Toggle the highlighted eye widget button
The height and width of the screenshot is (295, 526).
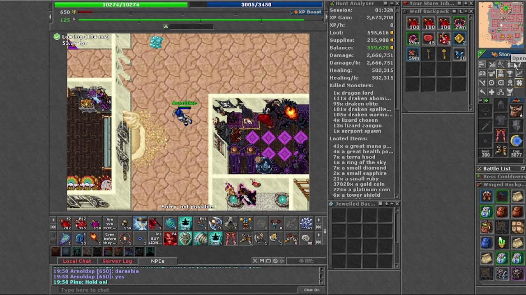501,74
